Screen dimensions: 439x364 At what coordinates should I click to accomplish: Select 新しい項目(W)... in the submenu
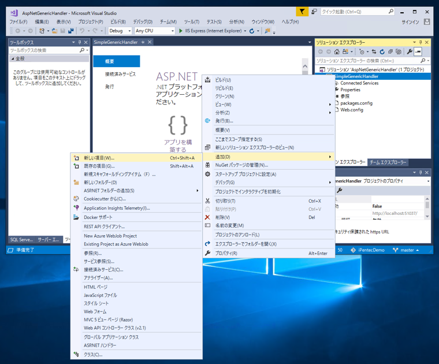tap(99, 158)
